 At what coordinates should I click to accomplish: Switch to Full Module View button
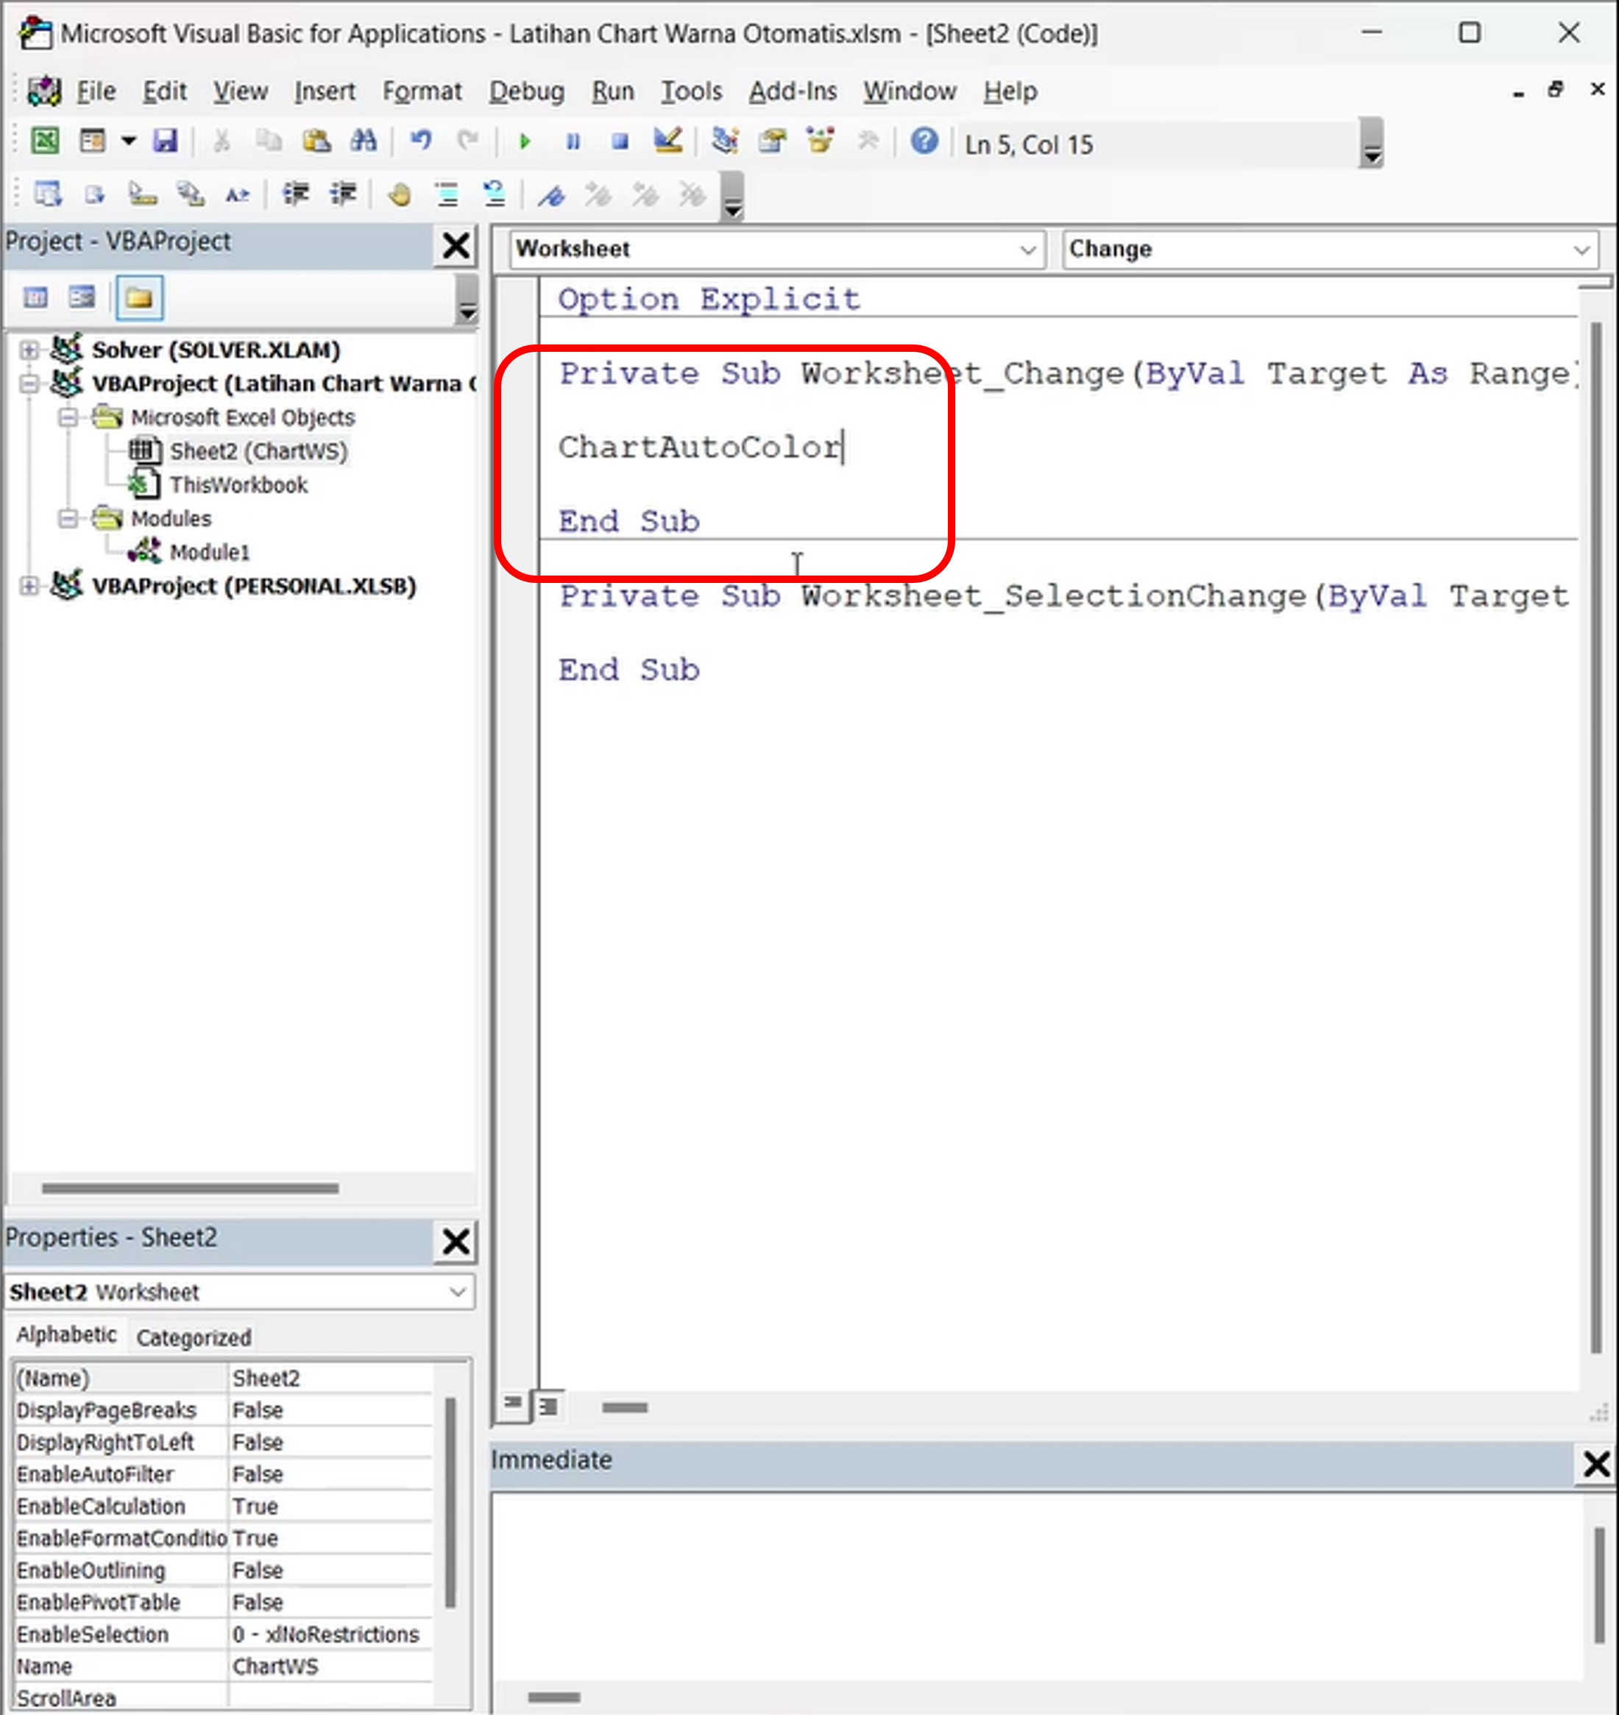click(548, 1407)
